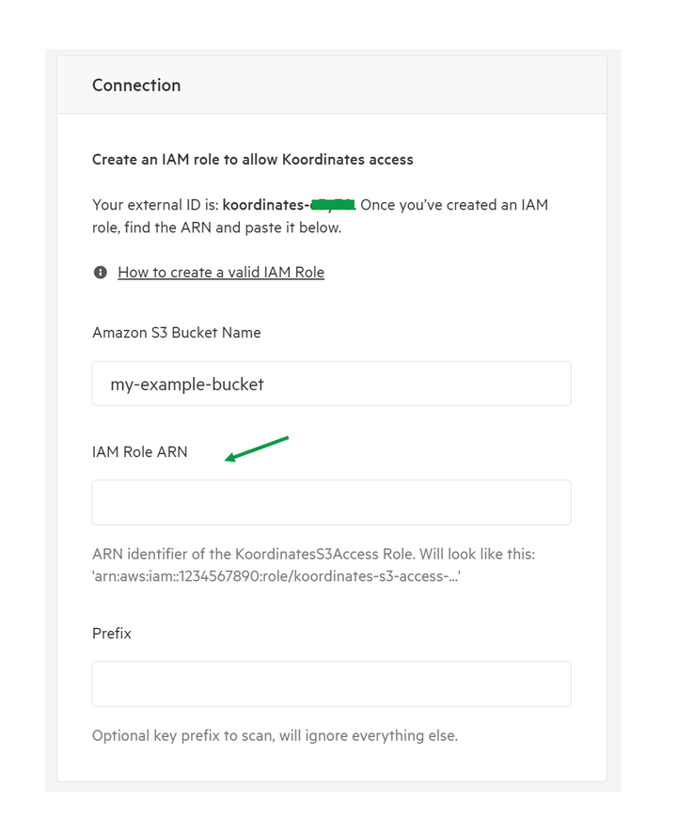
Task: Click the bold heading 'Create an IAM role to allow Koordinates access'
Action: coord(252,159)
